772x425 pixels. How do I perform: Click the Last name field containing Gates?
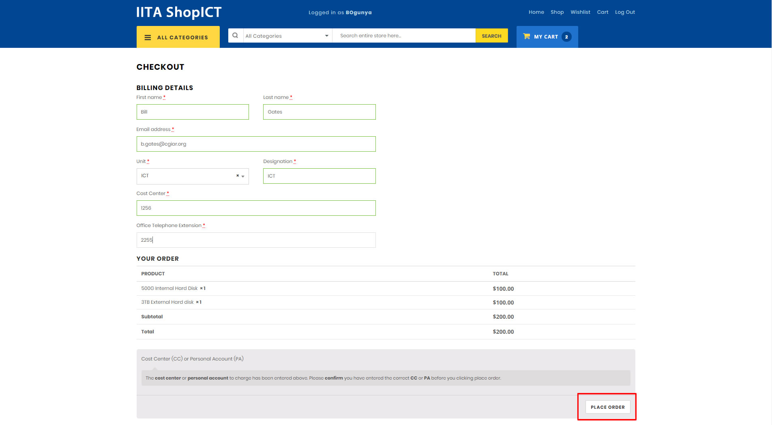[319, 112]
